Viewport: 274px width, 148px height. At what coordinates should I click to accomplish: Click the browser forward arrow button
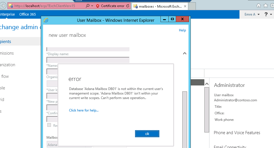tap(3, 6)
